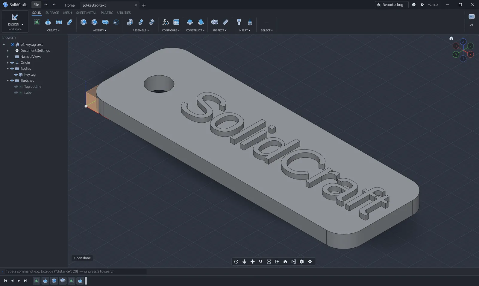
Task: Click the display style cube in the navigation bar
Action: (302, 261)
